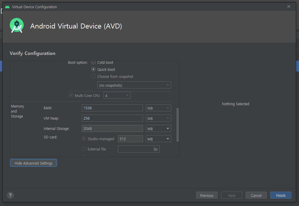Screen dimensions: 299x206
Task: Click the Nothing Selected text
Action: [x=235, y=104]
